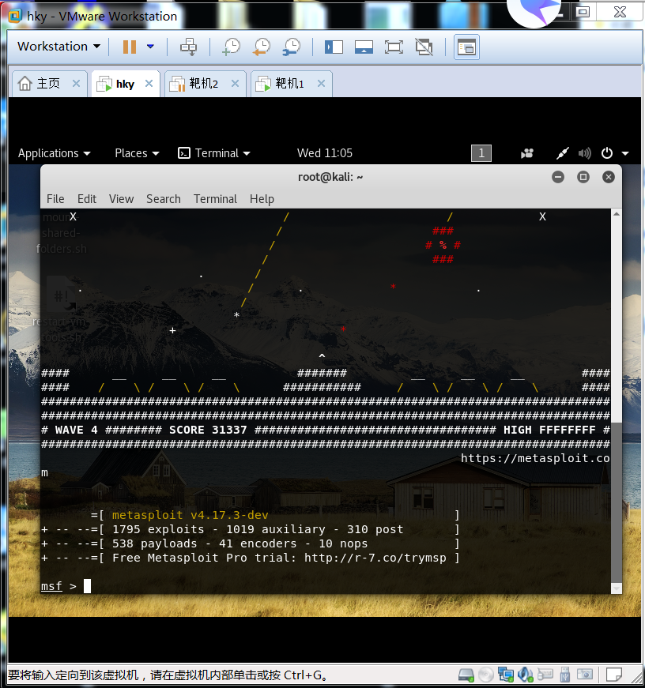Image resolution: width=645 pixels, height=688 pixels.
Task: Click the power icon in Kali panel
Action: (607, 153)
